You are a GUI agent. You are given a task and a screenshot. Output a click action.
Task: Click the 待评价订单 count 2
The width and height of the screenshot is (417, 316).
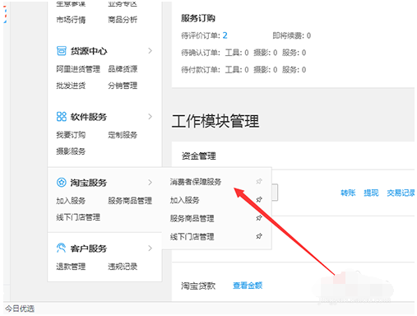225,35
